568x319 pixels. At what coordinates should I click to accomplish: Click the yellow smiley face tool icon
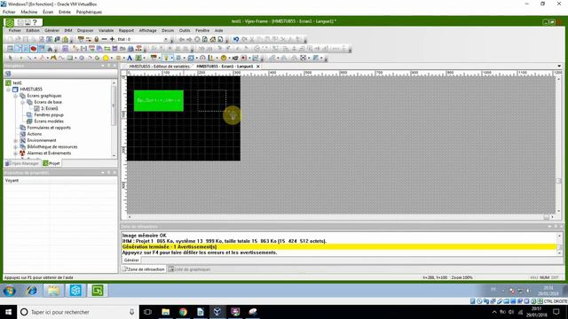point(224,58)
